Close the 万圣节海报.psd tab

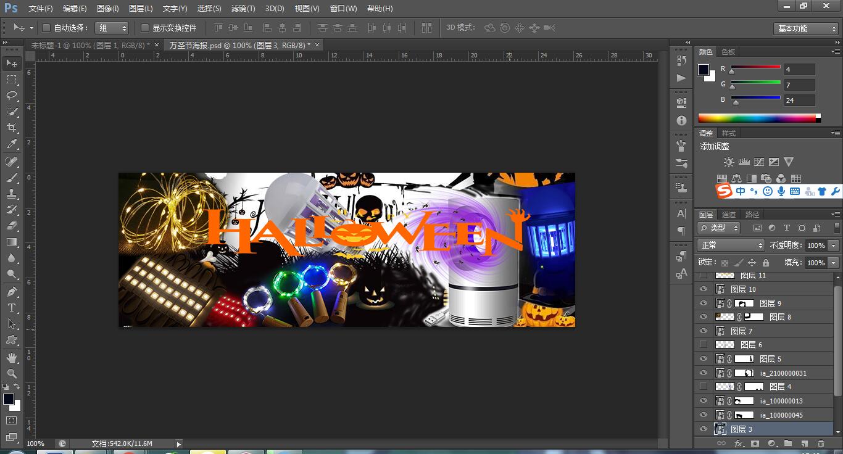tap(317, 45)
